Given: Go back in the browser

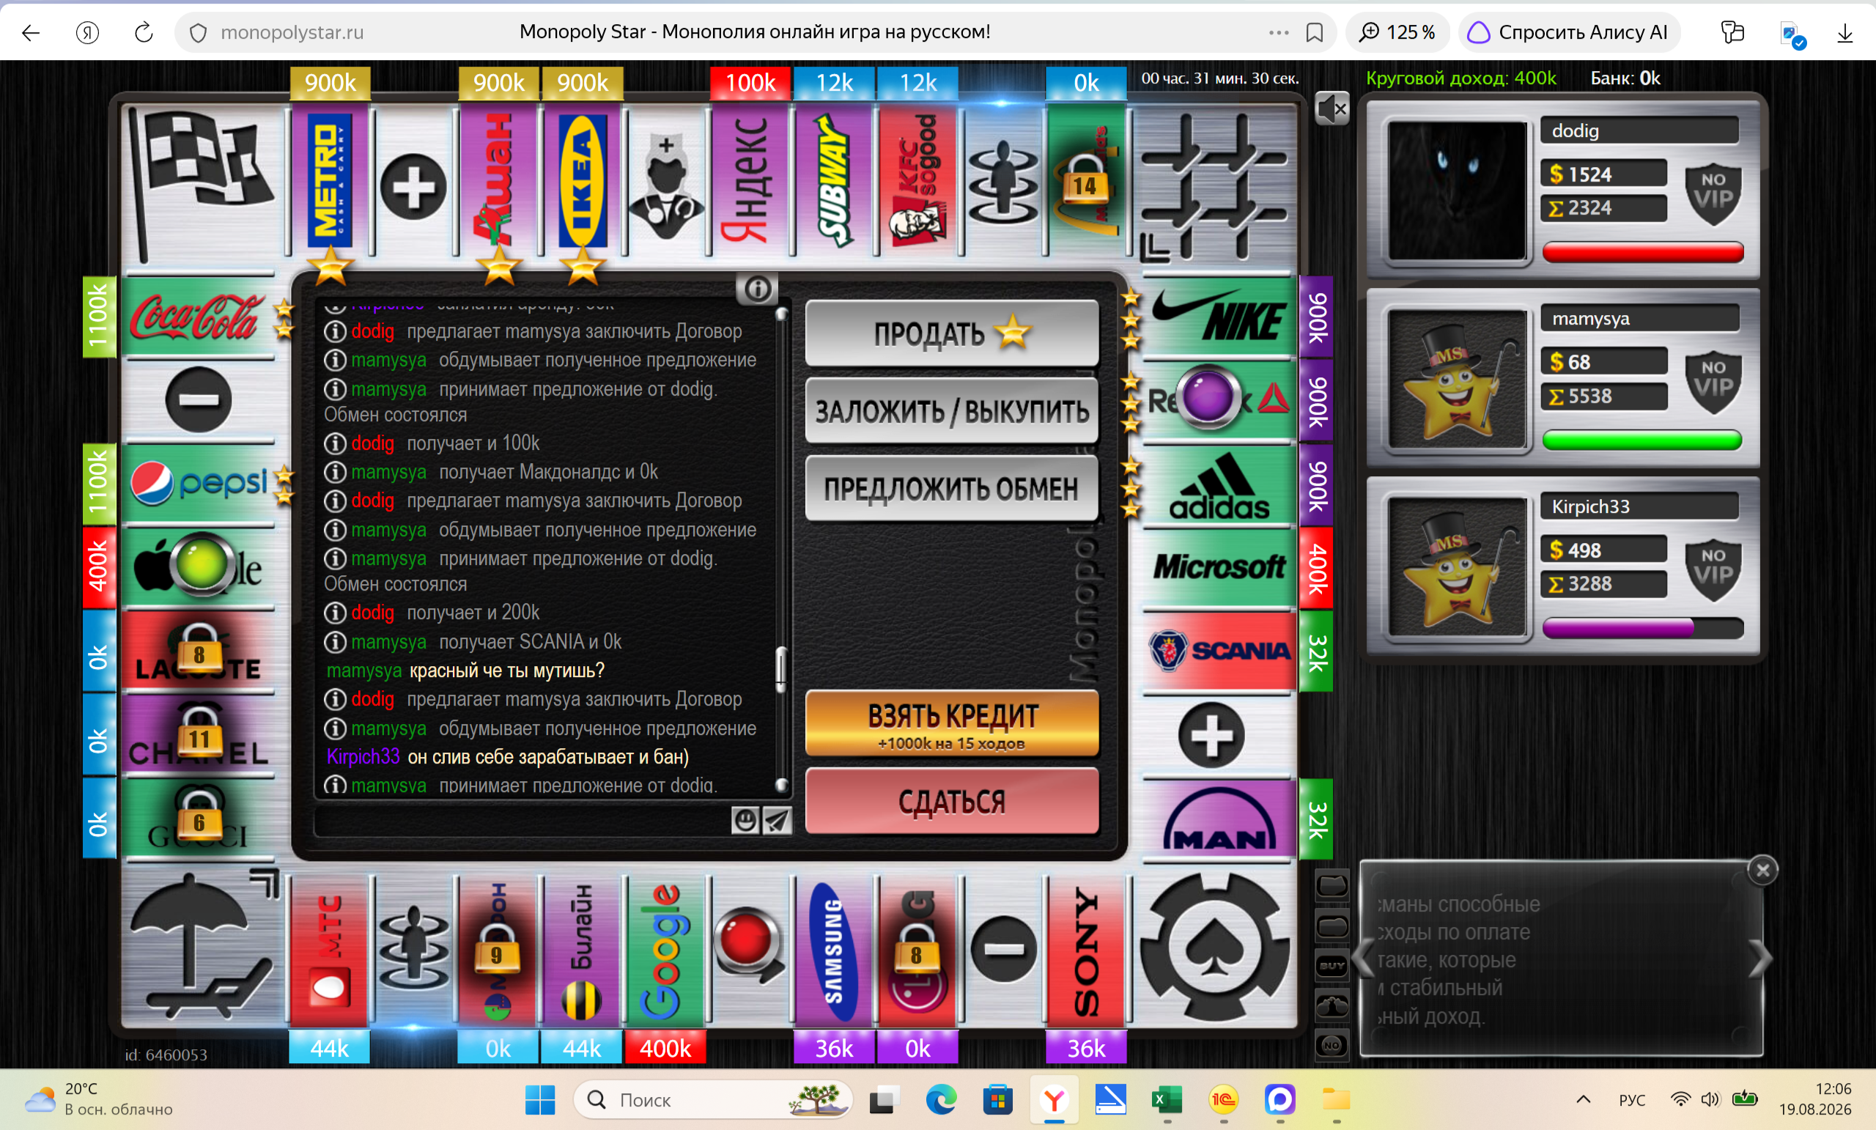Looking at the screenshot, I should [x=31, y=32].
